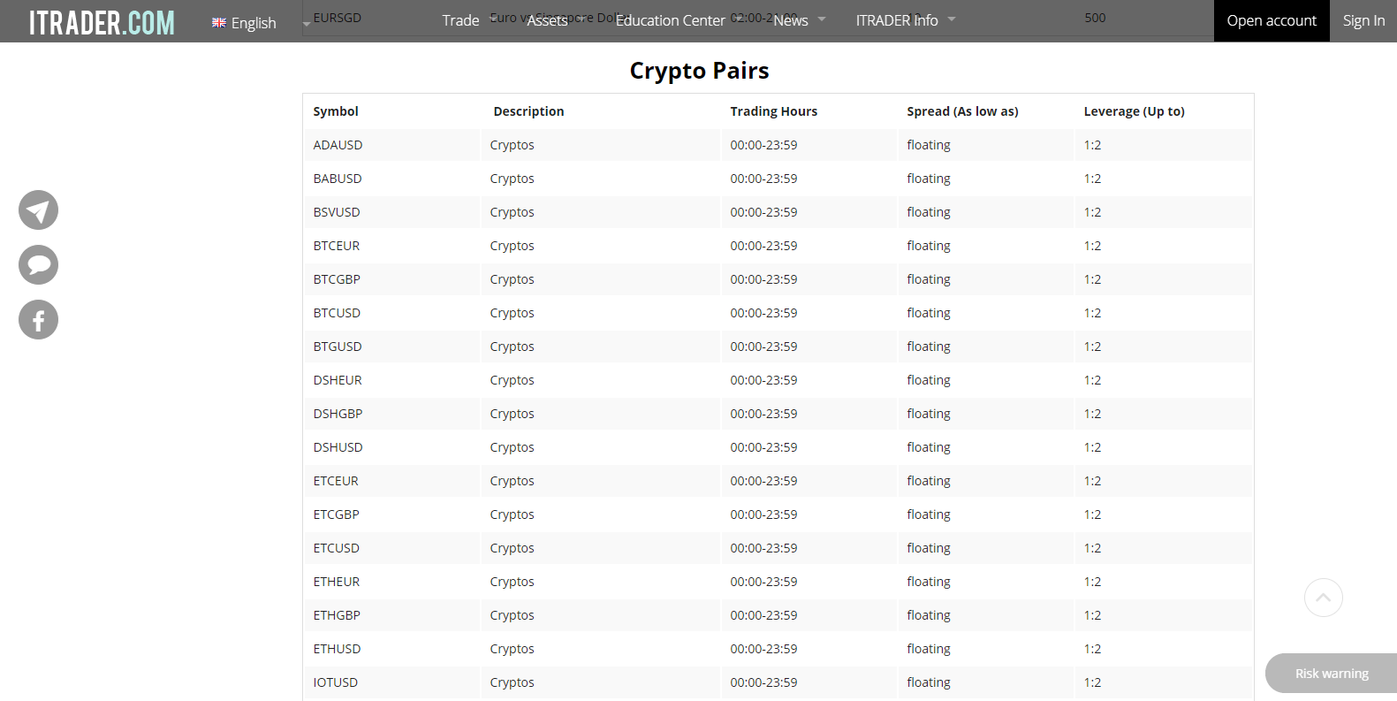This screenshot has height=701, width=1397.
Task: Select the ETHUSD symbol cell
Action: pos(337,649)
